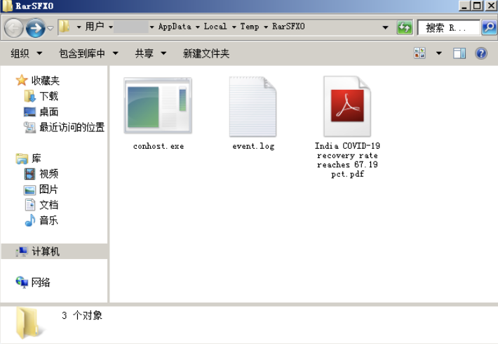Screen dimensions: 498x344
Task: Click the search magnifier icon
Action: pos(489,27)
